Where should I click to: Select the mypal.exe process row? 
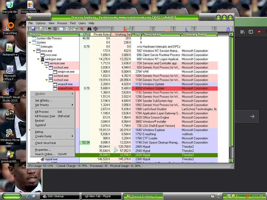coord(123,159)
